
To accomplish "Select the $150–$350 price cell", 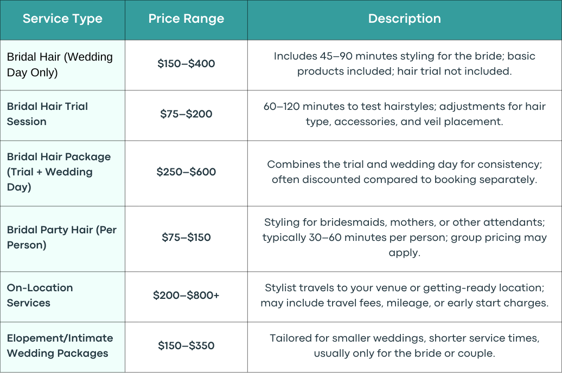I will click(186, 347).
